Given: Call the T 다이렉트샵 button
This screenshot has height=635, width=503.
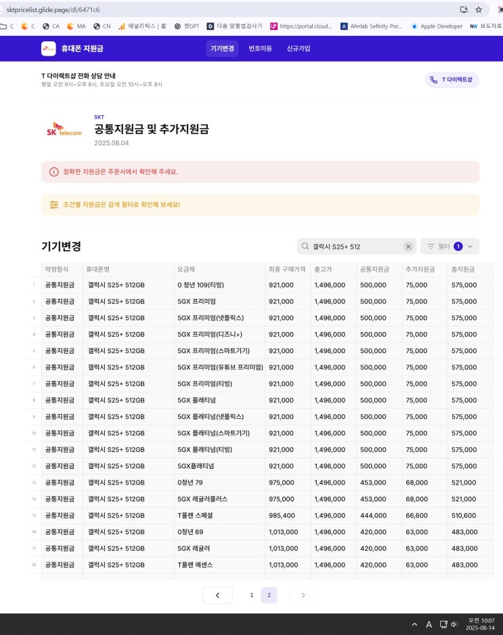Looking at the screenshot, I should pyautogui.click(x=452, y=80).
